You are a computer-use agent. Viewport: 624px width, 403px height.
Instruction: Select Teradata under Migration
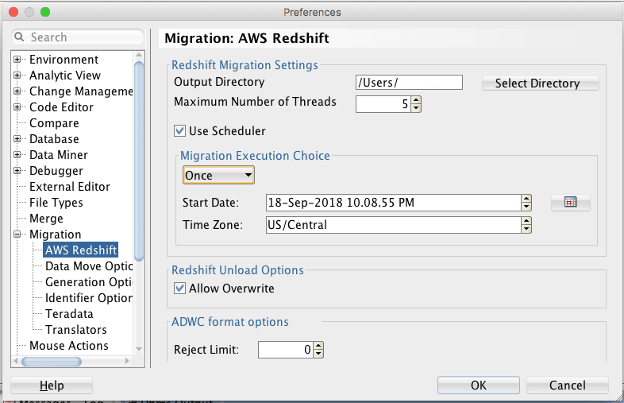(69, 314)
